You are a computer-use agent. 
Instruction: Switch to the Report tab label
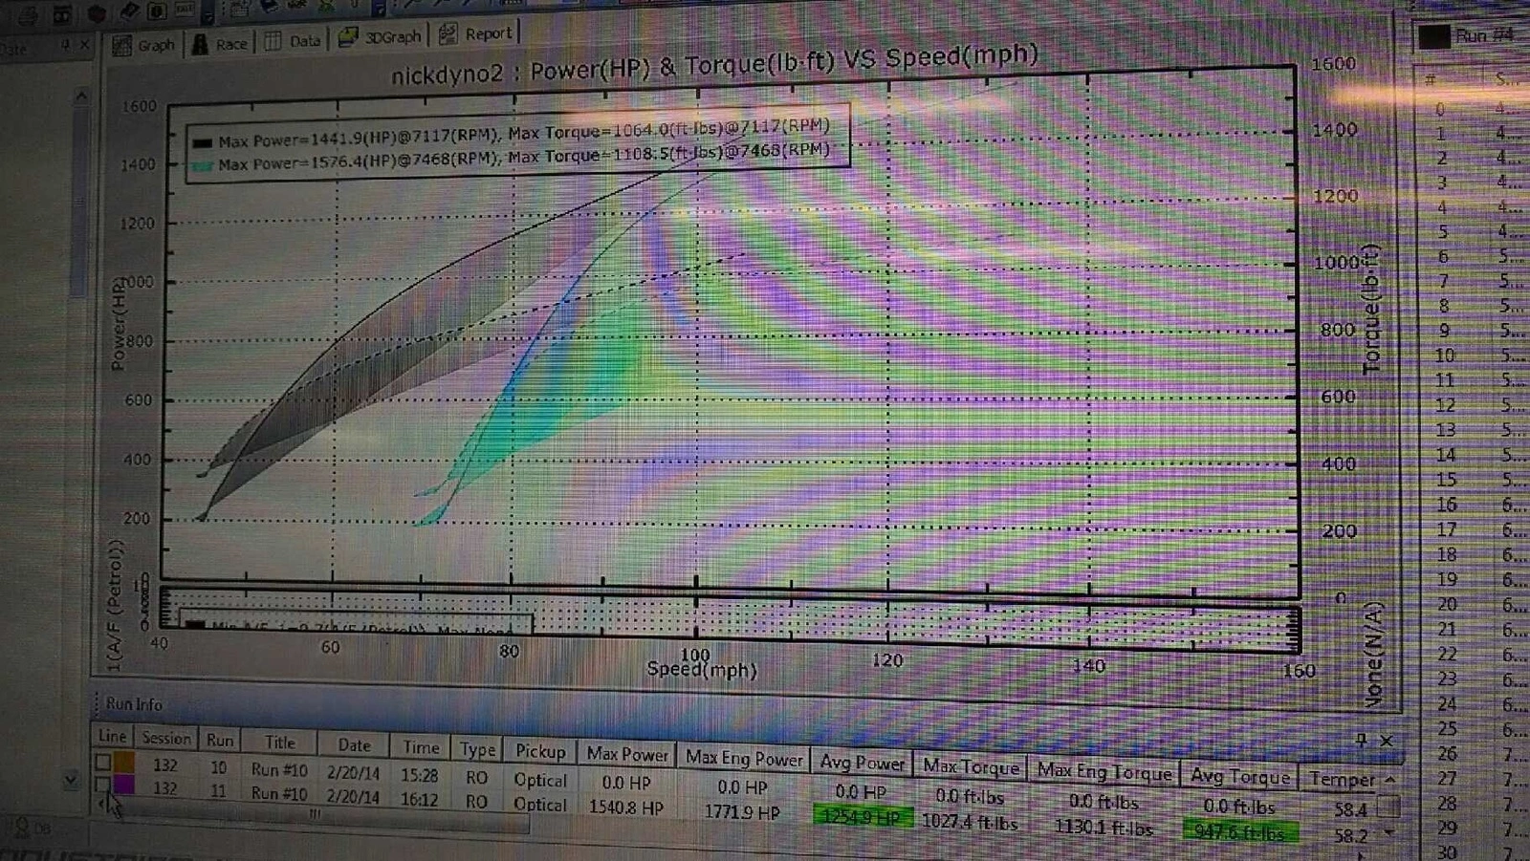(489, 33)
